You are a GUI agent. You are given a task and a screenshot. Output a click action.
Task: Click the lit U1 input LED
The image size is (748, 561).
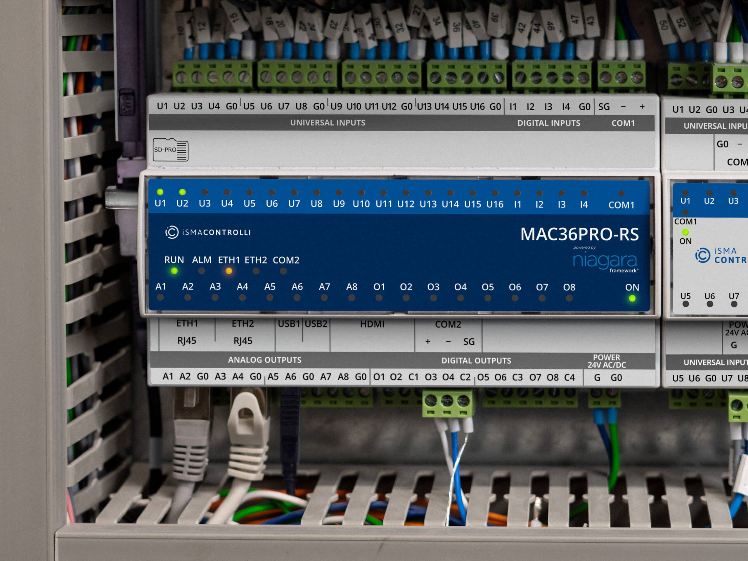[x=160, y=192]
